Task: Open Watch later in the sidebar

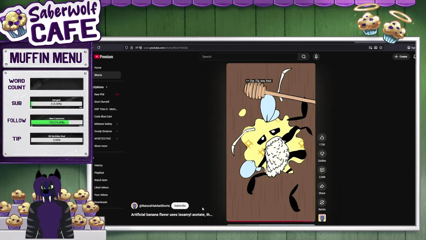Action: (101, 180)
